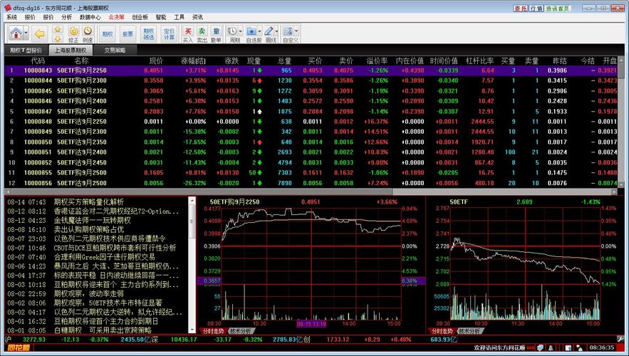Switch to the 交易策略 tab
Image resolution: width=629 pixels, height=356 pixels.
pos(115,51)
